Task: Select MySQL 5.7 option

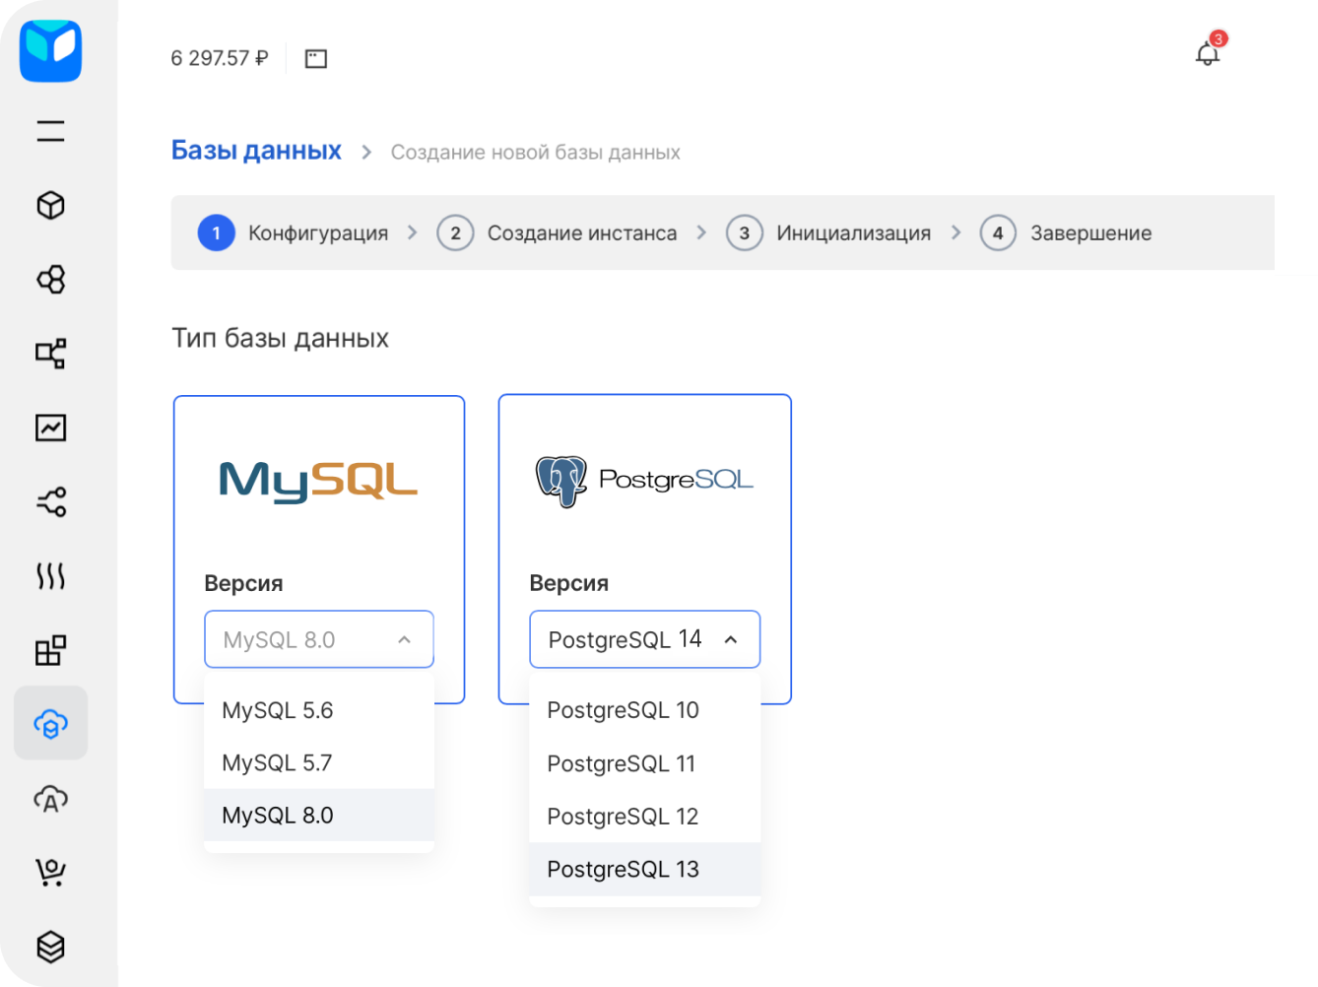Action: tap(278, 763)
